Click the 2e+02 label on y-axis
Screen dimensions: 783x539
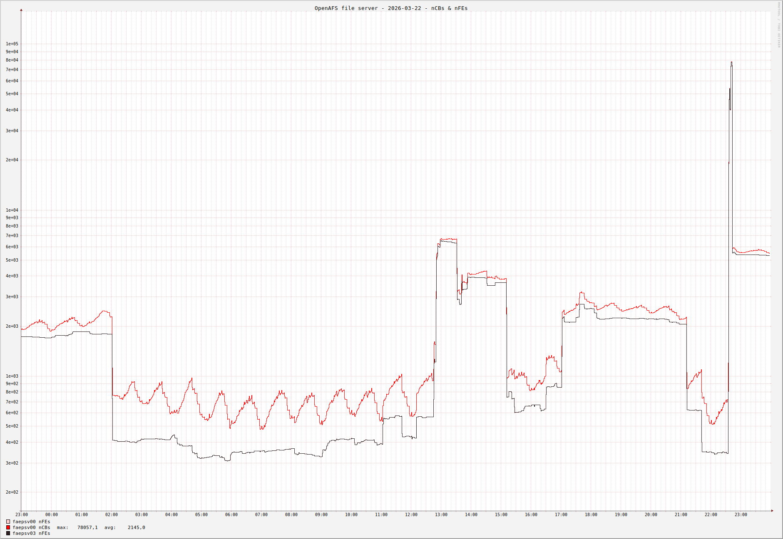(12, 492)
